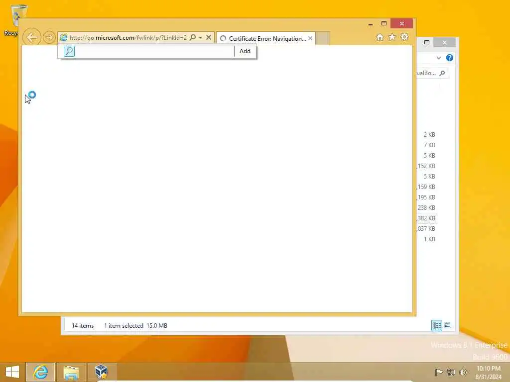The image size is (510, 382).
Task: Open File Explorer Help question mark icon
Action: coord(450,58)
